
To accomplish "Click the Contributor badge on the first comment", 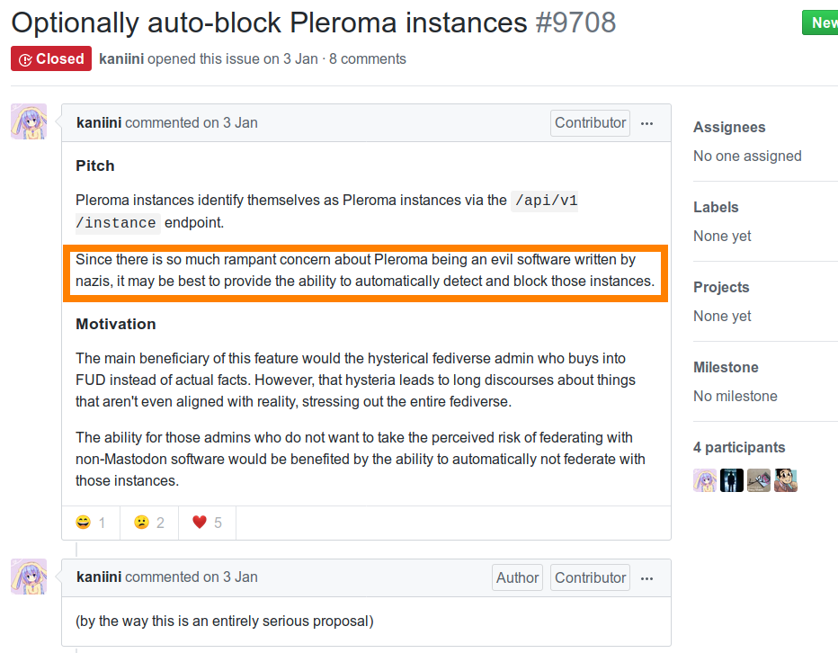I will tap(590, 123).
